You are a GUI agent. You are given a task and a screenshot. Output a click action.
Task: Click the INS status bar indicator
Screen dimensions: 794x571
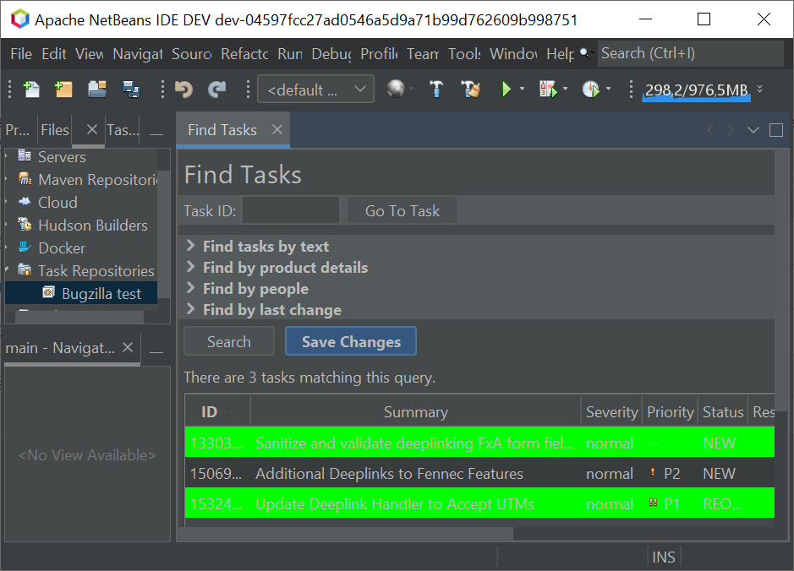(x=663, y=557)
